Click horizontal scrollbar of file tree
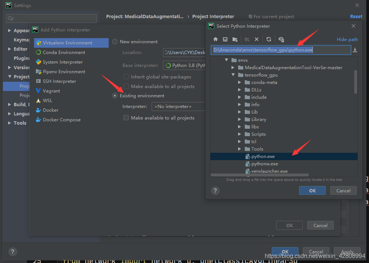 [x=260, y=175]
